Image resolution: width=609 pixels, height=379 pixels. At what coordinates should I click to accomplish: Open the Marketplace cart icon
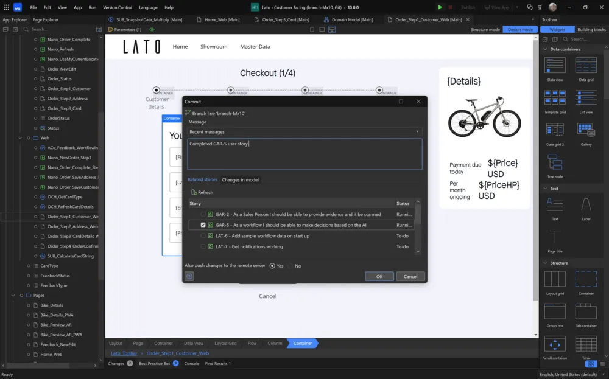[x=540, y=7]
